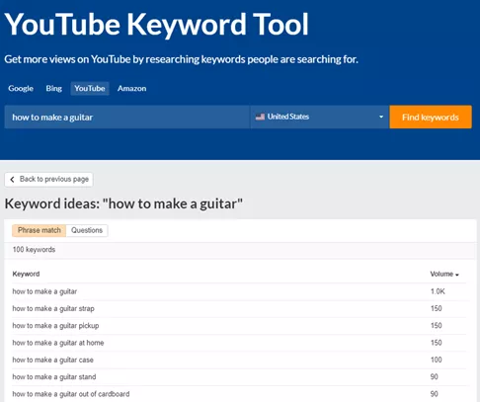
Task: Click the back chevron arrow icon
Action: [12, 179]
